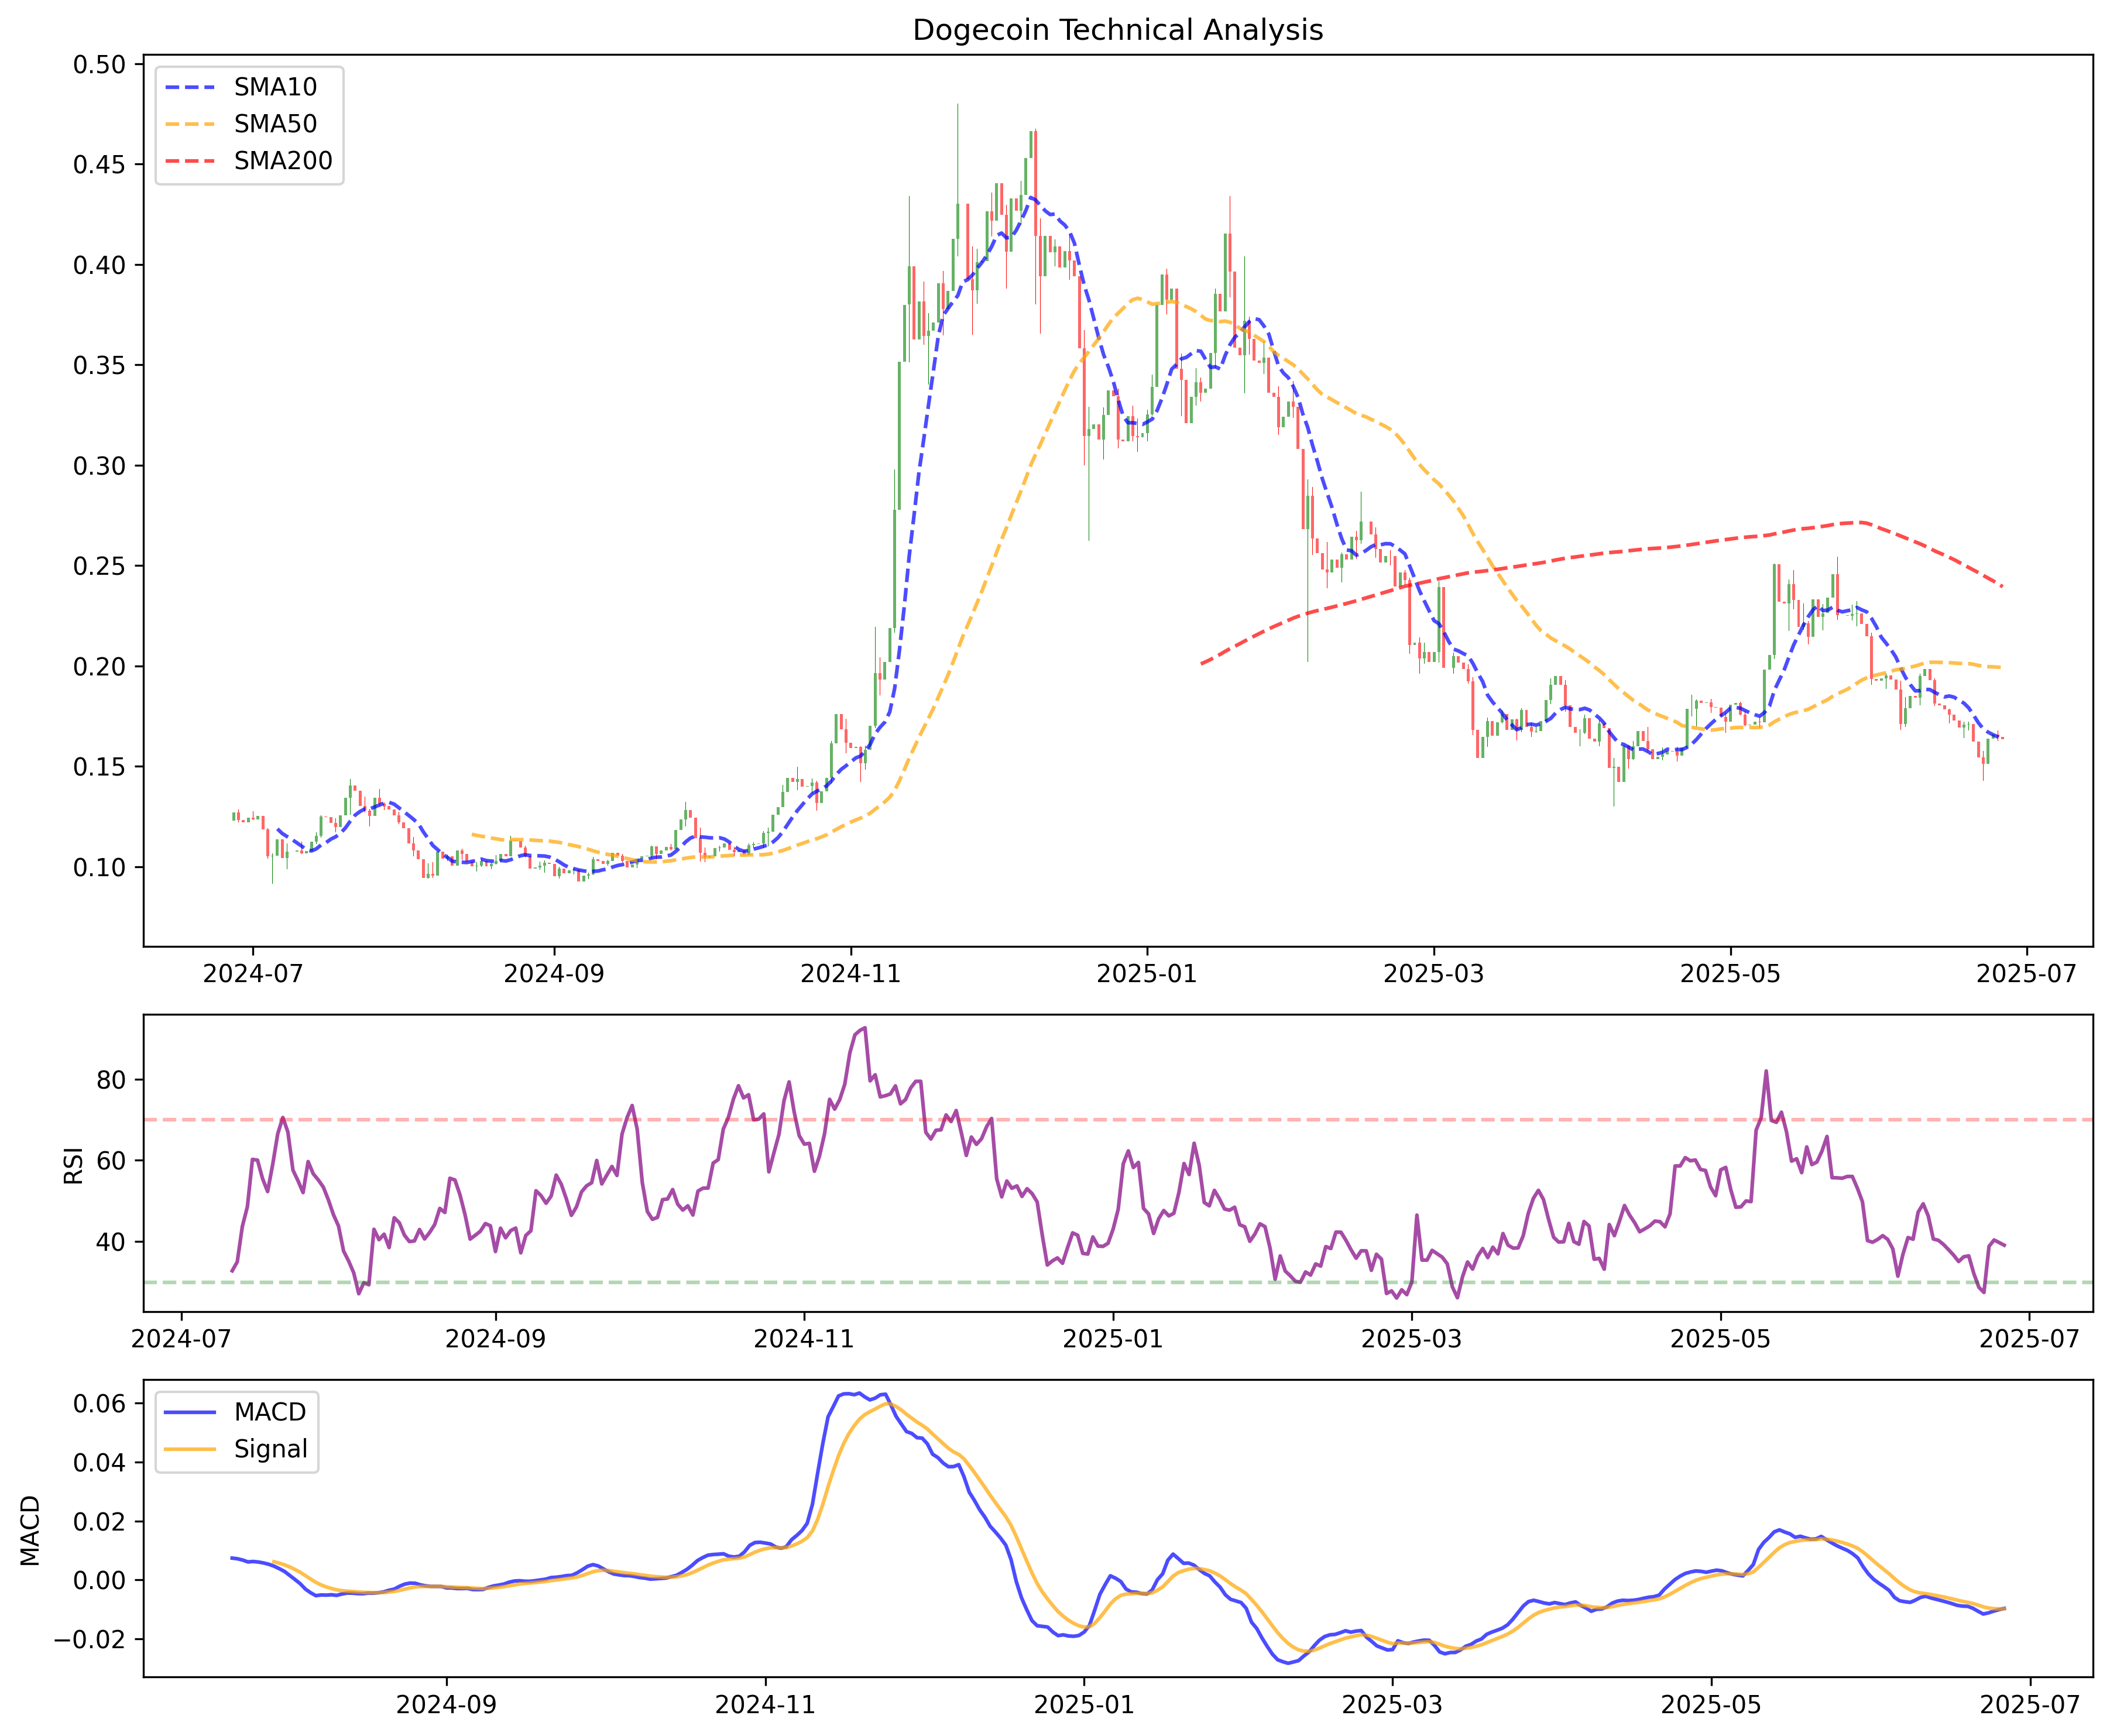Image resolution: width=2110 pixels, height=1736 pixels.
Task: Click the 2025-05 tick on RSI chart
Action: click(1720, 1339)
